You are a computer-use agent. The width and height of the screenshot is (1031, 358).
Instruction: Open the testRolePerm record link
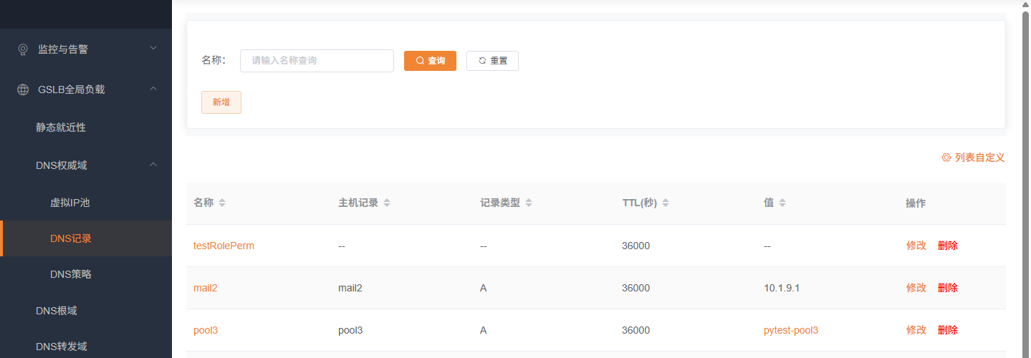224,246
